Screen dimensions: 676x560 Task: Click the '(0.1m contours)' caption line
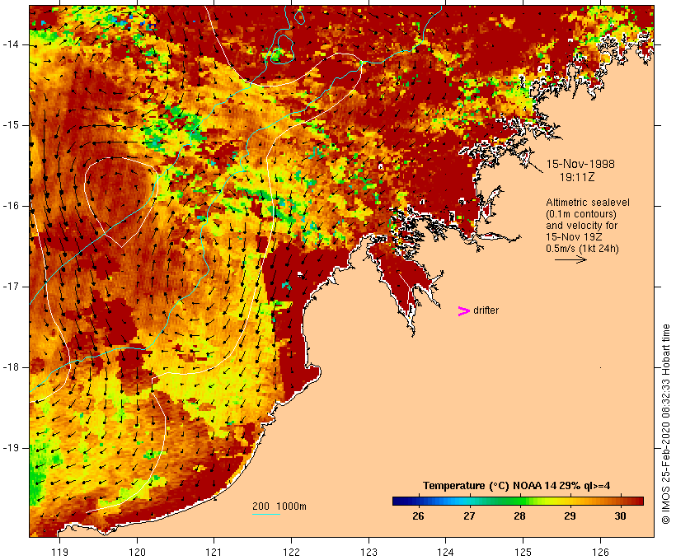click(x=581, y=213)
